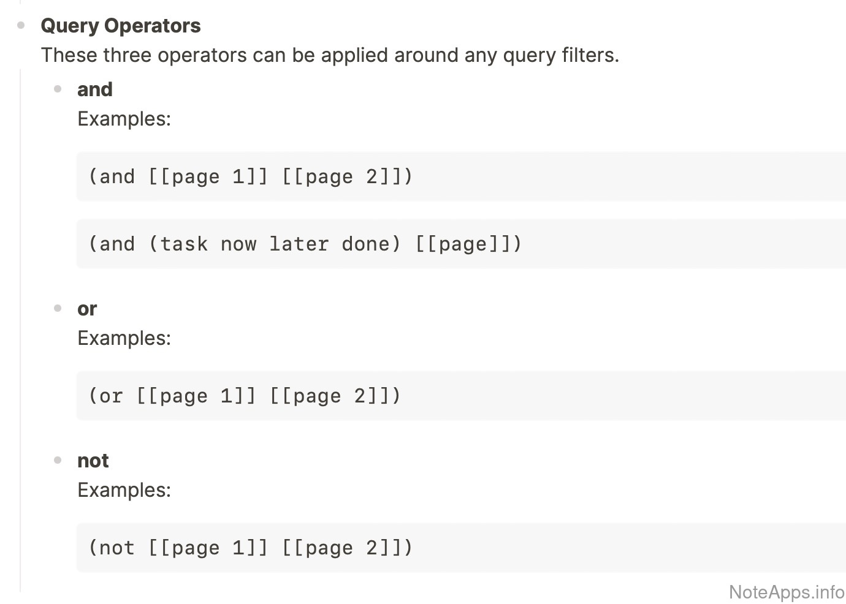This screenshot has height=604, width=846.
Task: Click the Query Operators heading text
Action: (121, 26)
